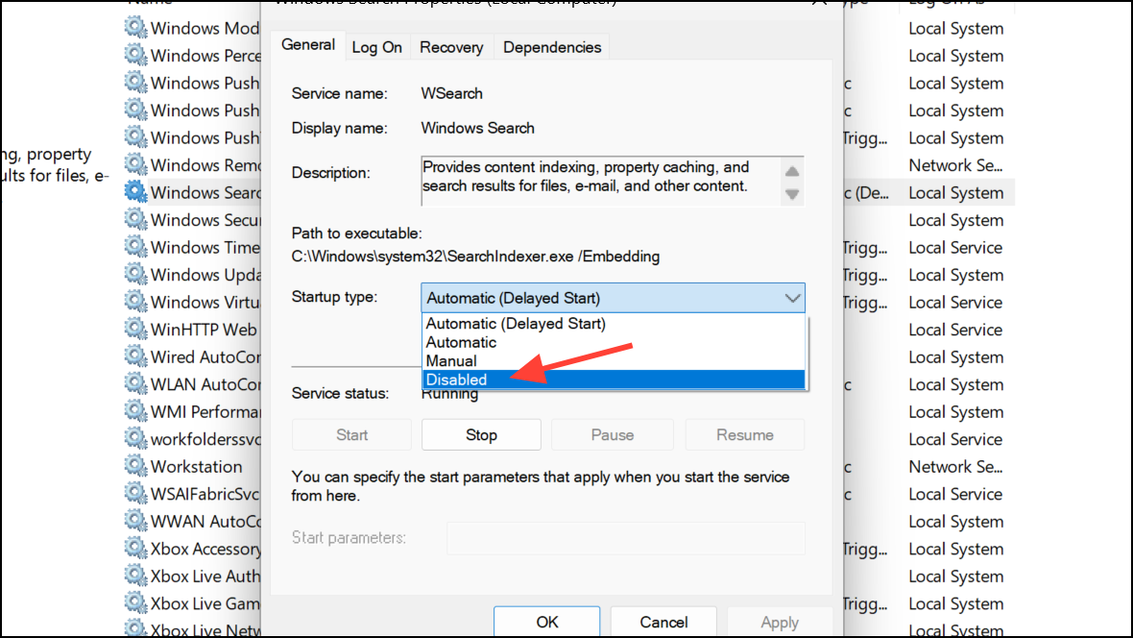Click the SearchIndexer.exe executable path text
This screenshot has width=1133, height=638.
coord(475,257)
